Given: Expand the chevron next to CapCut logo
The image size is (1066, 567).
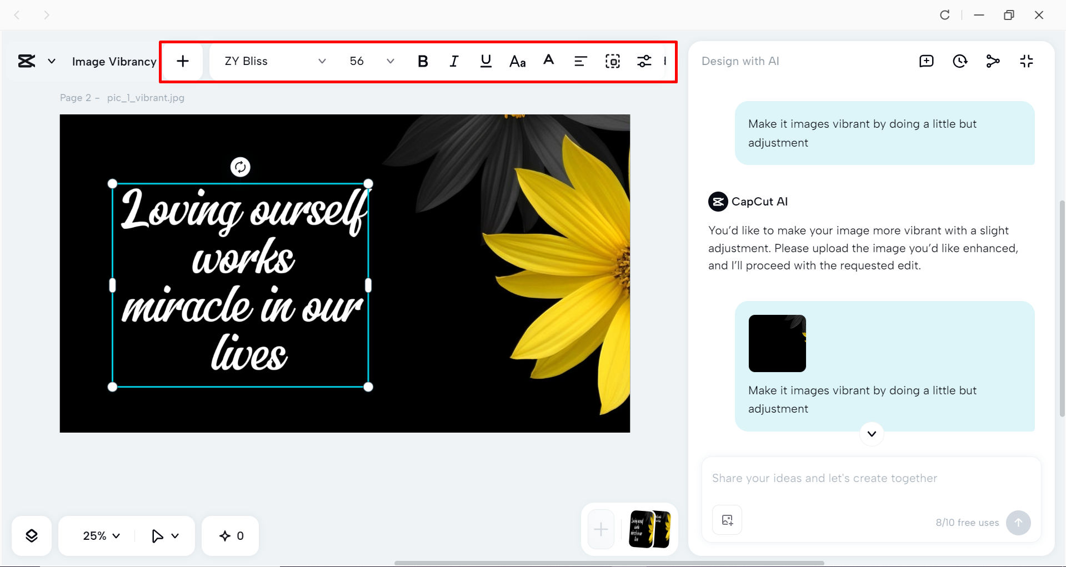Looking at the screenshot, I should pyautogui.click(x=52, y=61).
